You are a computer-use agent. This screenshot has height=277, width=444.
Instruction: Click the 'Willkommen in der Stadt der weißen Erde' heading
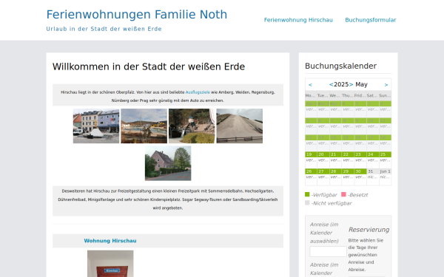[x=149, y=66]
